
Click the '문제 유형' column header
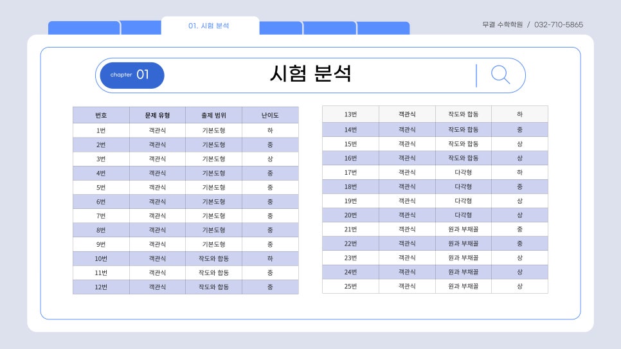(x=157, y=115)
